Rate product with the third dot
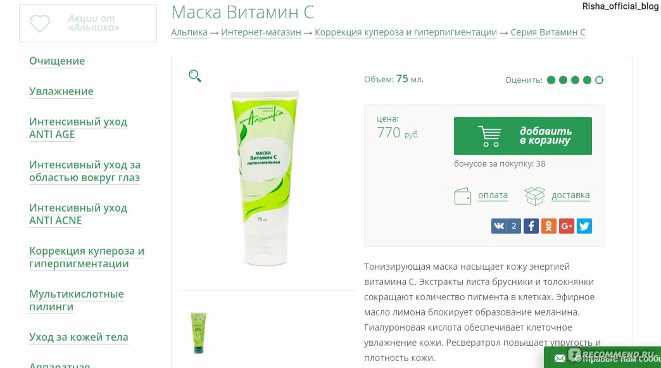The width and height of the screenshot is (661, 368). tap(575, 80)
